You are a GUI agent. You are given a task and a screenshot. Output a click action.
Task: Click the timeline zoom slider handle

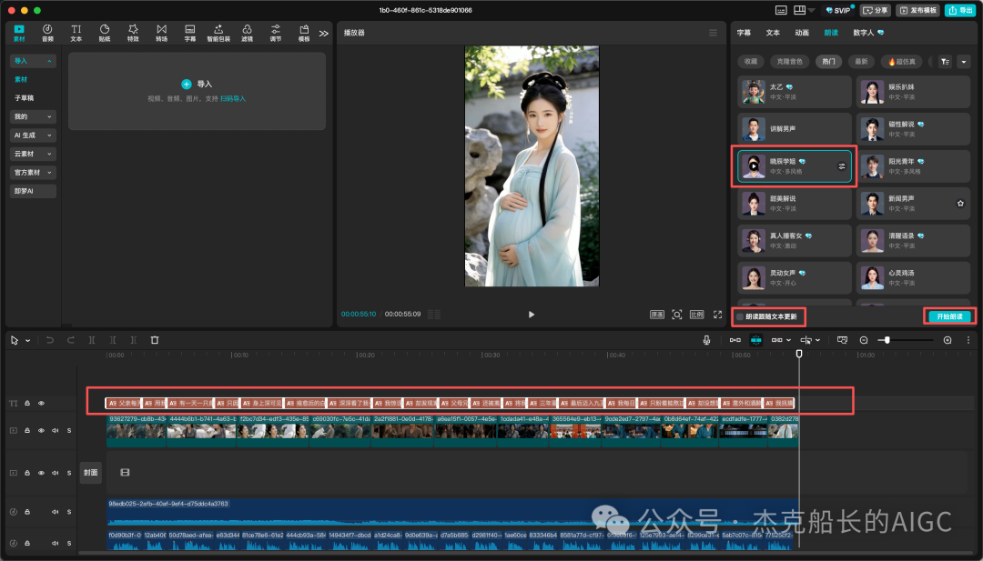click(887, 340)
